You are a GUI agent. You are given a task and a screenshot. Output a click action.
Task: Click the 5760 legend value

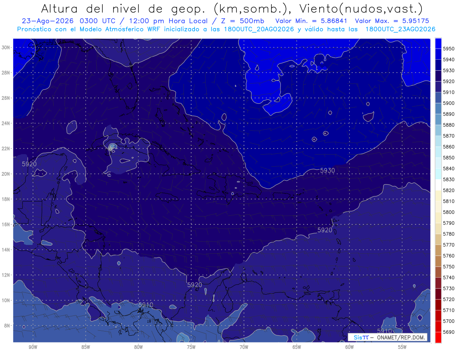pyautogui.click(x=448, y=256)
